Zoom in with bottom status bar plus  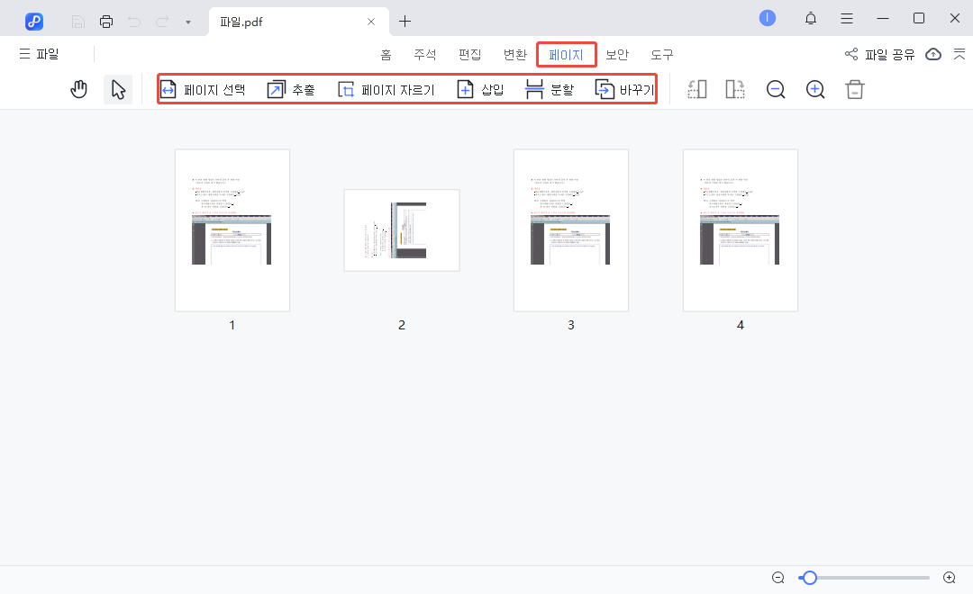[950, 578]
